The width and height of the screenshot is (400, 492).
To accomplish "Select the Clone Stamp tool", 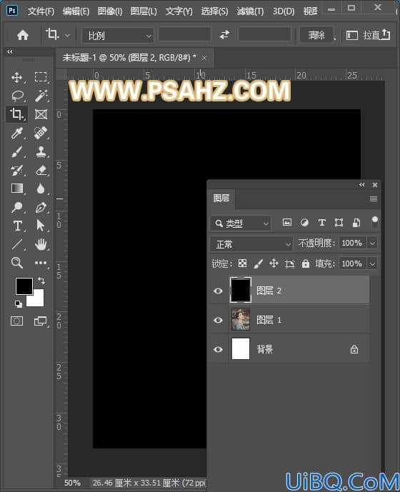I will click(41, 151).
